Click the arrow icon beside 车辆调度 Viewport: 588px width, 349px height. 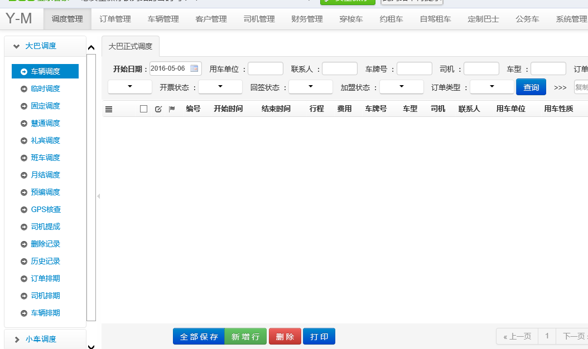pyautogui.click(x=24, y=71)
